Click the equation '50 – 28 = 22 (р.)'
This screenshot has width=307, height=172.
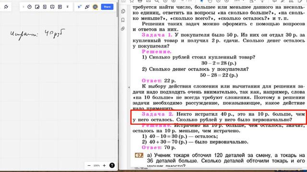point(219,75)
